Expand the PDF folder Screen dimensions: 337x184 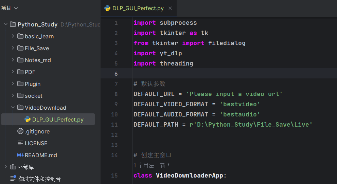13,72
